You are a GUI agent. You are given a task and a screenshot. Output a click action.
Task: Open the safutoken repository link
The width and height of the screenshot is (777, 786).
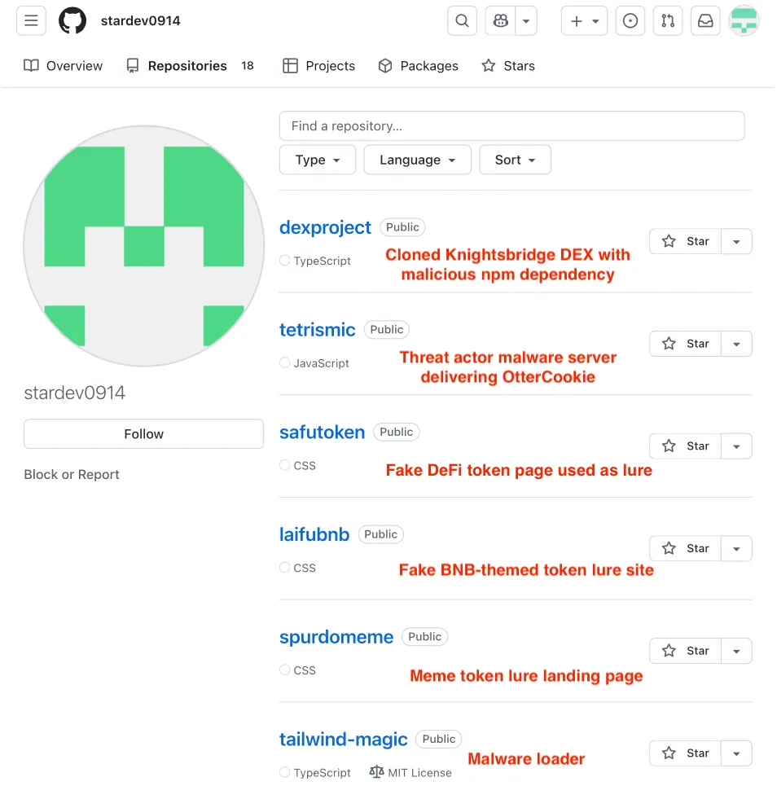[323, 433]
